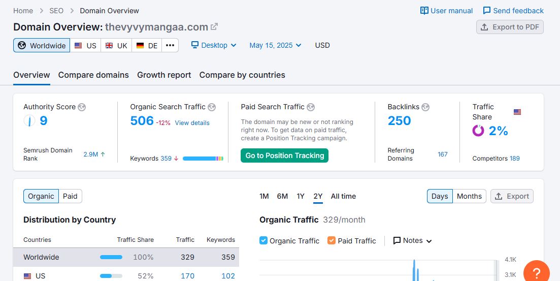Open US keywords value 102
Image resolution: width=560 pixels, height=281 pixels.
tap(228, 276)
